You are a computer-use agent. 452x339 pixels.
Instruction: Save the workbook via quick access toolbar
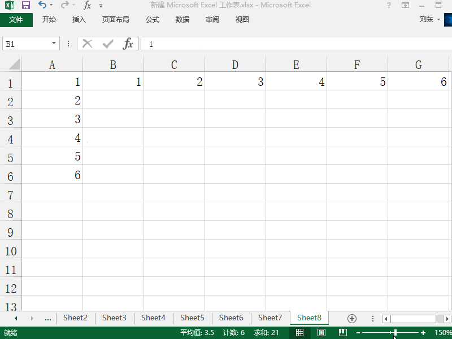[x=25, y=5]
